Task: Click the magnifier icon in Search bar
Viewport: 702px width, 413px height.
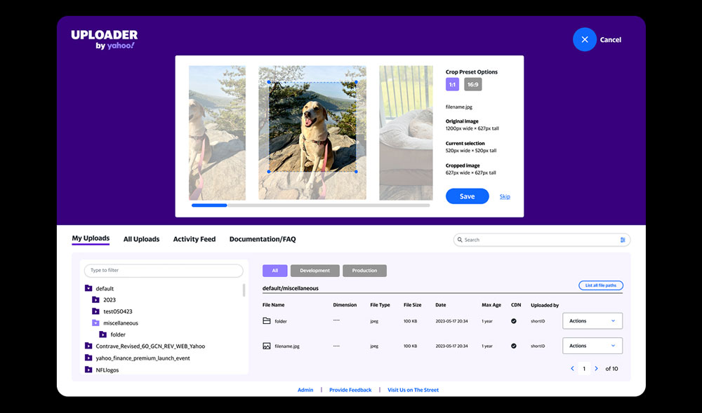Action: 459,240
